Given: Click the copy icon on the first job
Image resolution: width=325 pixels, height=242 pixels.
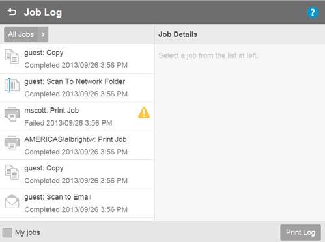Looking at the screenshot, I should (x=12, y=57).
